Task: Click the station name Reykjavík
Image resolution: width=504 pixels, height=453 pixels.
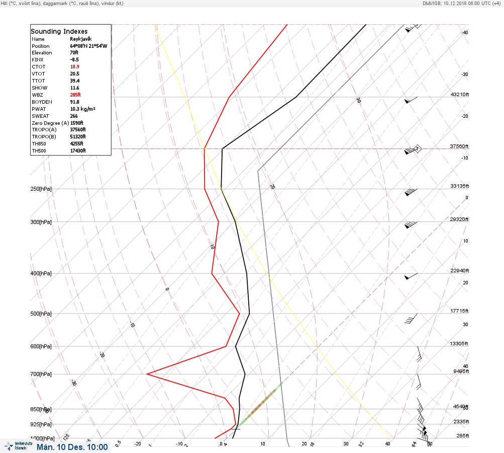Action: (81, 39)
